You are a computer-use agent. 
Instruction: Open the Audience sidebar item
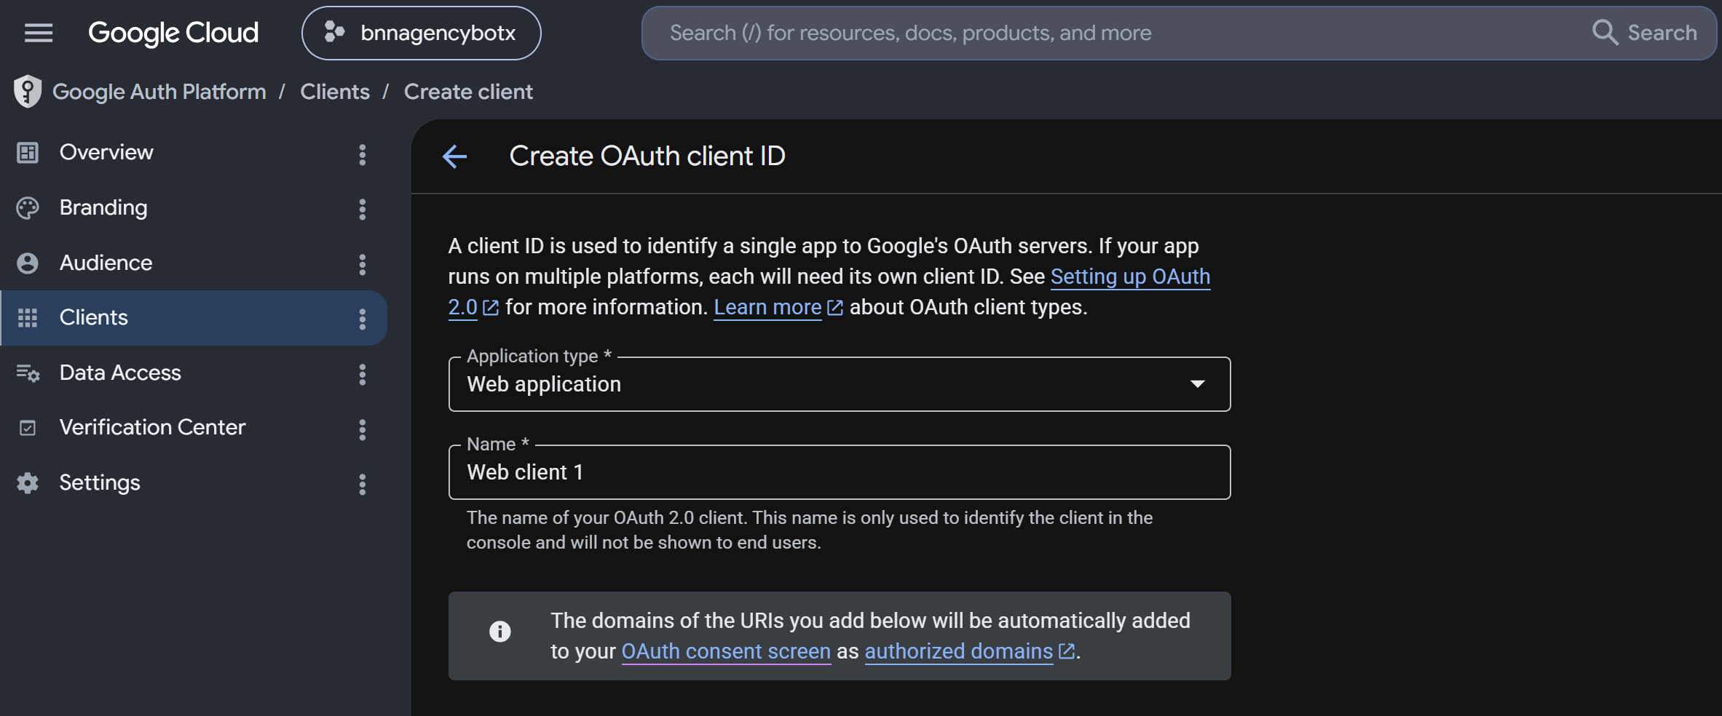(x=194, y=263)
